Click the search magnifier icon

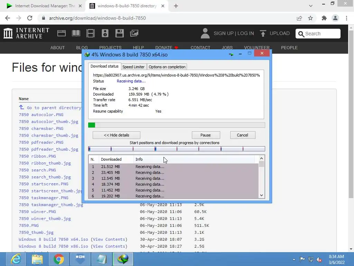pos(301,34)
